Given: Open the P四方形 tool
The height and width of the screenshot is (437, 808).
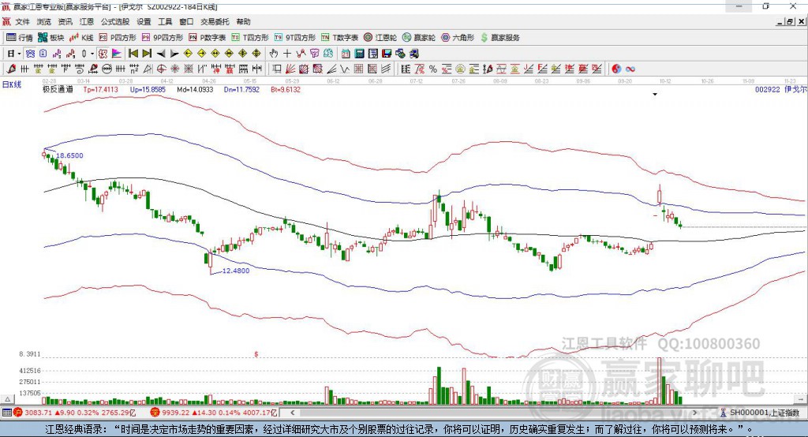Looking at the screenshot, I should (x=118, y=38).
